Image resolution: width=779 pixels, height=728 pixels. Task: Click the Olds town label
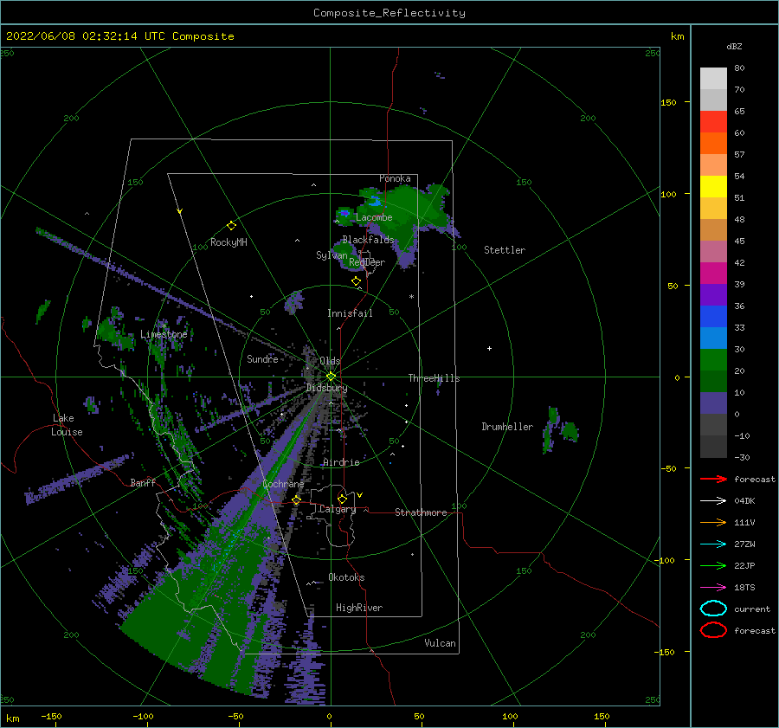[x=330, y=361]
